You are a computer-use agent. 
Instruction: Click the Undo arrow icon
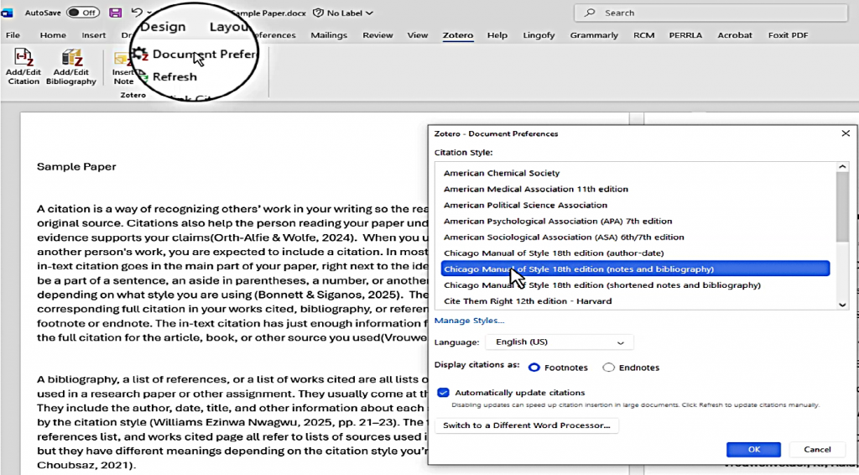(136, 13)
